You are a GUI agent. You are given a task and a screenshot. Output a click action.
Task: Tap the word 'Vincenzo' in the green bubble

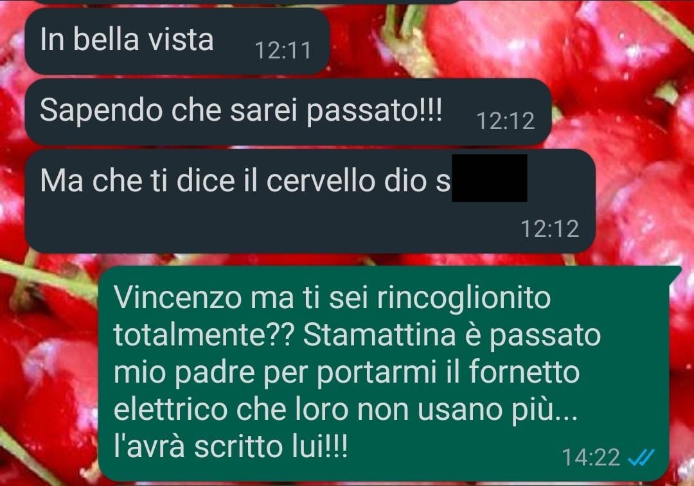pos(178,297)
